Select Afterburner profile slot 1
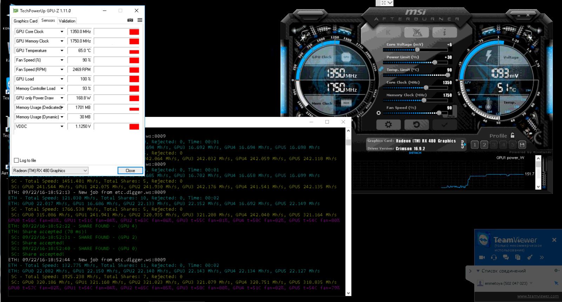 (x=475, y=145)
